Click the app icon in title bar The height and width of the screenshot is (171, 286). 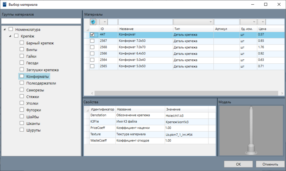tap(5, 4)
